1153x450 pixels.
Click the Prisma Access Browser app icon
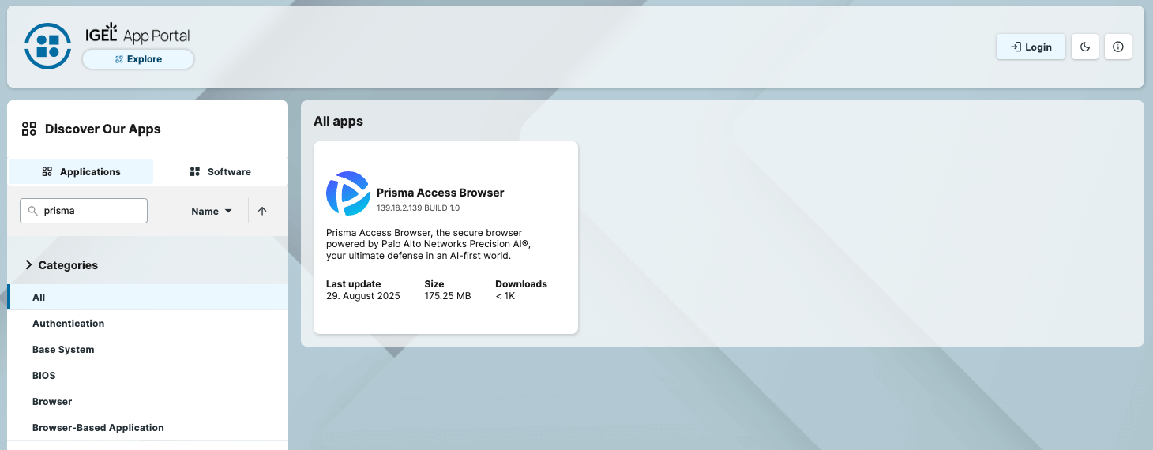pos(348,193)
